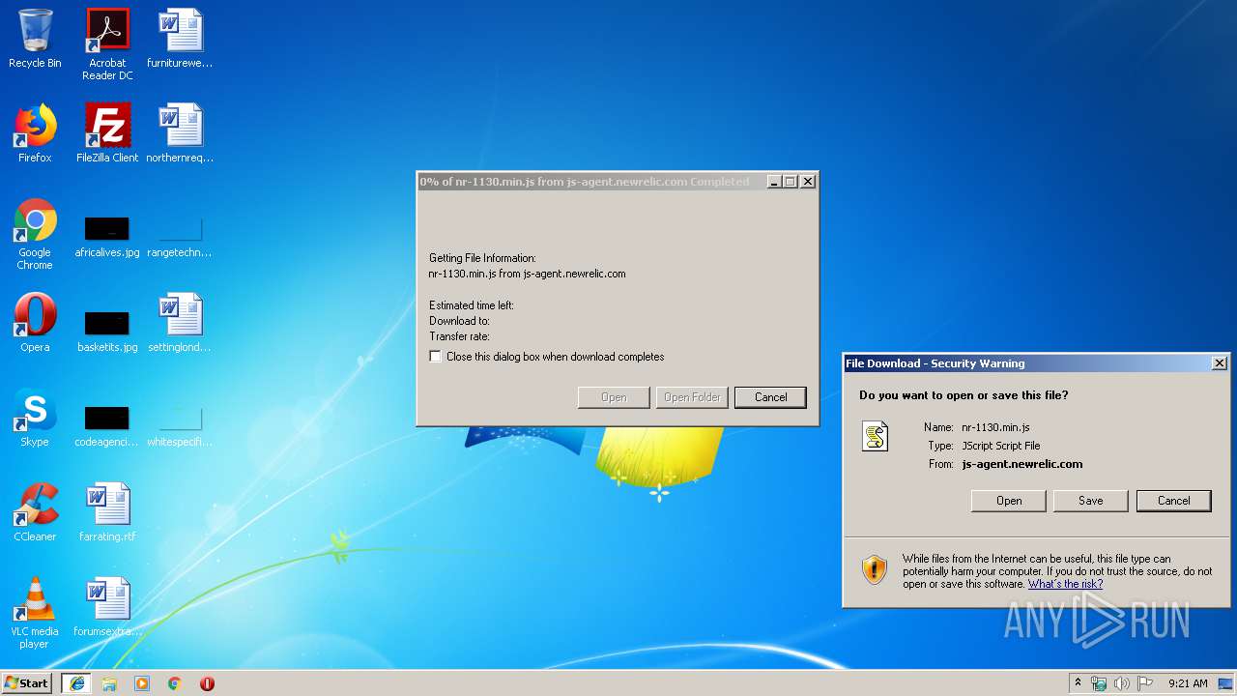Open Skype desktop shortcut
The image size is (1237, 696).
click(35, 418)
